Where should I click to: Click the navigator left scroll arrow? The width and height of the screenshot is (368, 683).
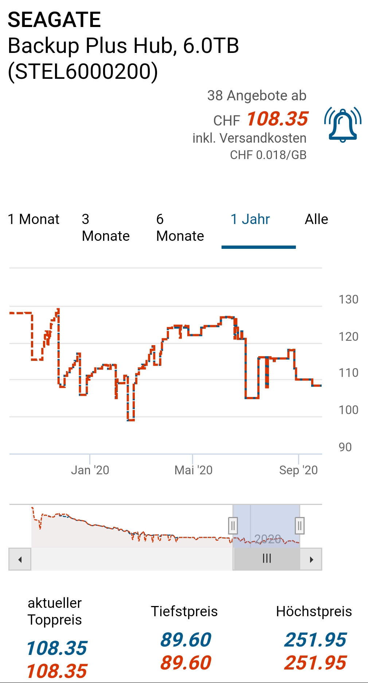click(x=20, y=559)
